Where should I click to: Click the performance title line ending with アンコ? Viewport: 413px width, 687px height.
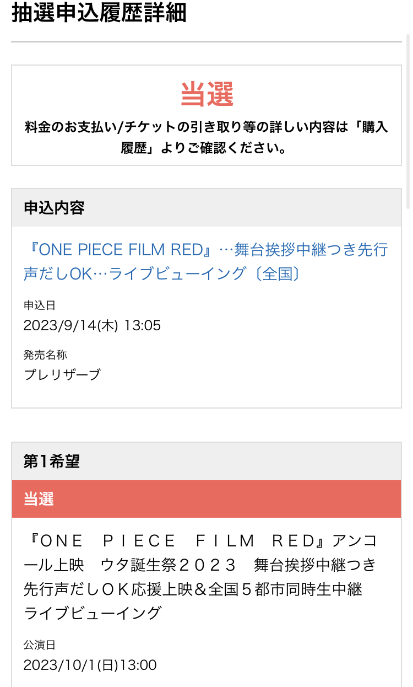pos(201,541)
